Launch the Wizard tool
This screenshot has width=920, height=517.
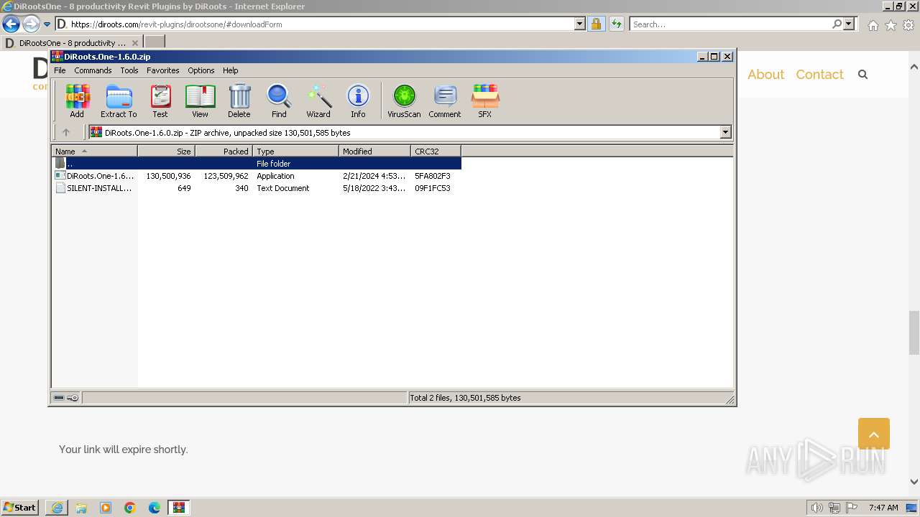[x=318, y=101]
